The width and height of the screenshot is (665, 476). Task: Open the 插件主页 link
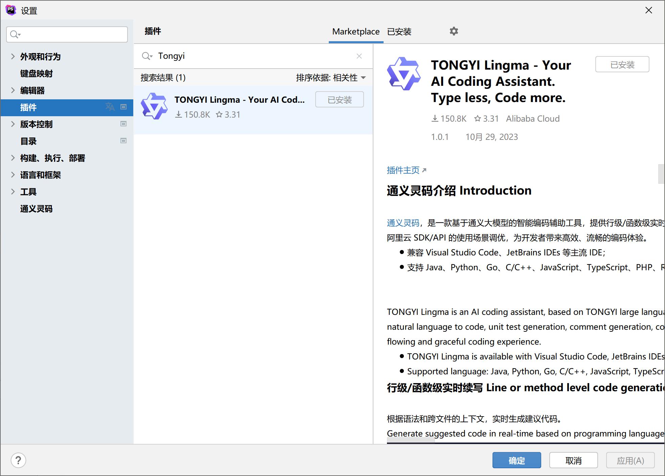point(403,170)
